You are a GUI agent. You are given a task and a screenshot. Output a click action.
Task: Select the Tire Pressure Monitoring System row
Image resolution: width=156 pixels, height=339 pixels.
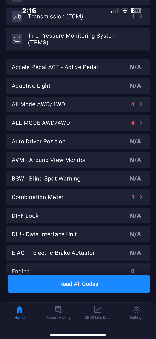(78, 39)
